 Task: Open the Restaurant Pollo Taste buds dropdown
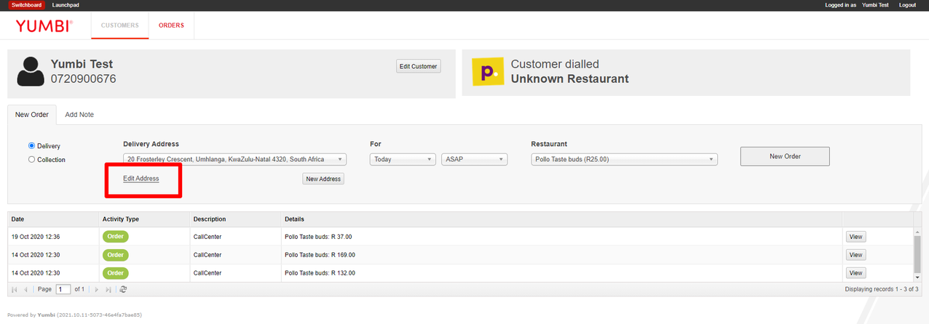click(x=625, y=159)
